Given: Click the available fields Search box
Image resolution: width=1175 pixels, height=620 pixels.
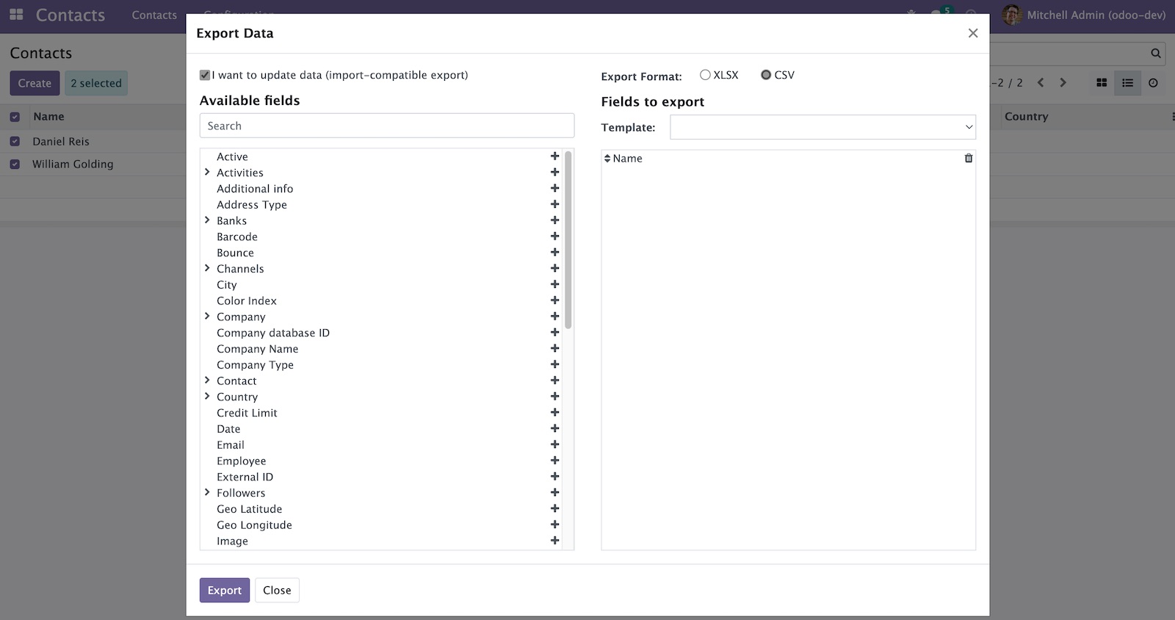Looking at the screenshot, I should [387, 126].
